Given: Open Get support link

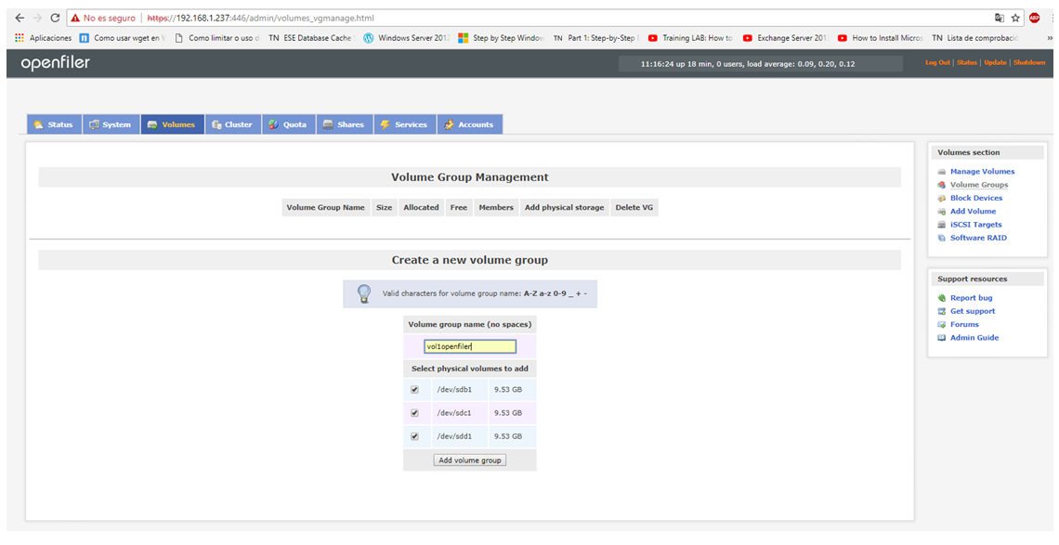Looking at the screenshot, I should coord(973,311).
